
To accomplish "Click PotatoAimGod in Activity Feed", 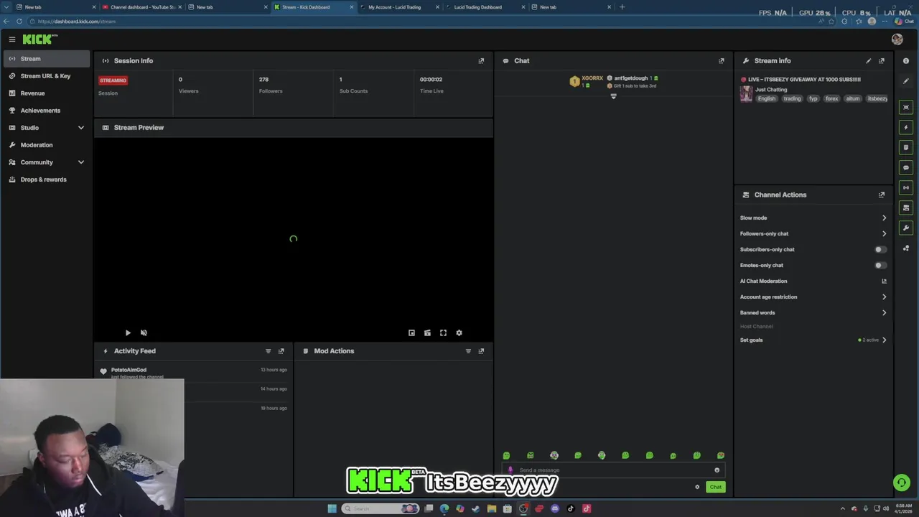I will click(x=129, y=370).
